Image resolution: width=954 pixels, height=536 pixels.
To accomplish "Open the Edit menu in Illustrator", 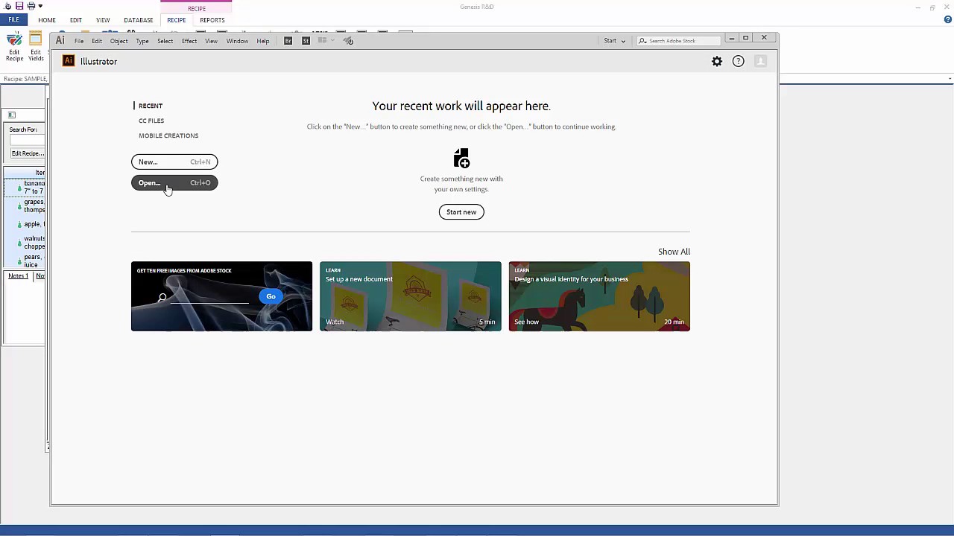I will 97,41.
